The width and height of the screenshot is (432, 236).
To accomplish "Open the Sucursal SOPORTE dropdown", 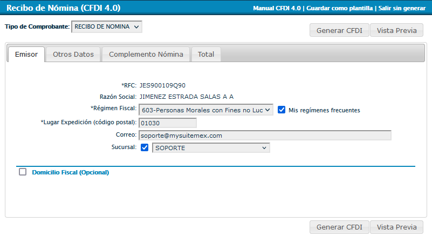I will 211,148.
